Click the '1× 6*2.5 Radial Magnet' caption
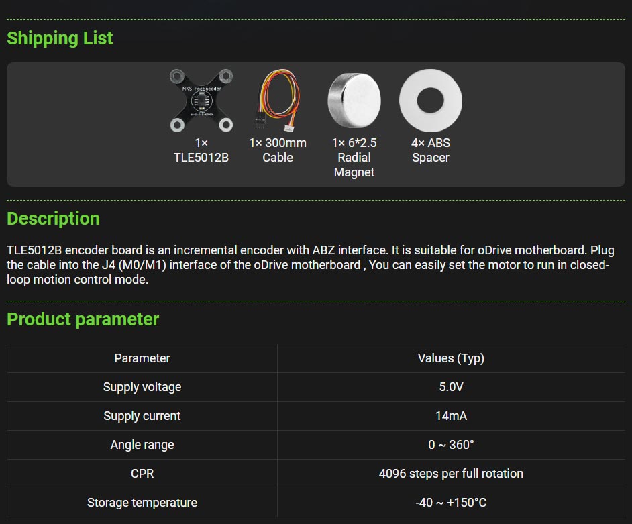This screenshot has width=632, height=524. coord(354,157)
